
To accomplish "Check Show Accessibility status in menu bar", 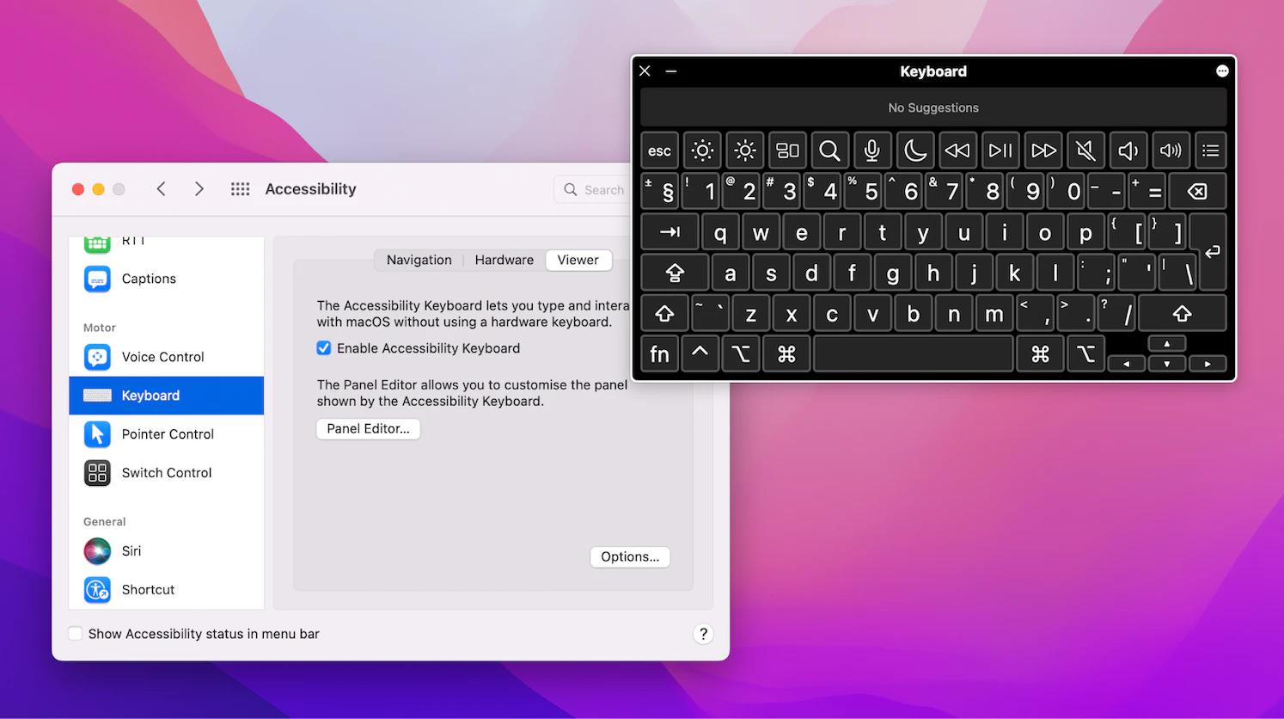I will 76,633.
